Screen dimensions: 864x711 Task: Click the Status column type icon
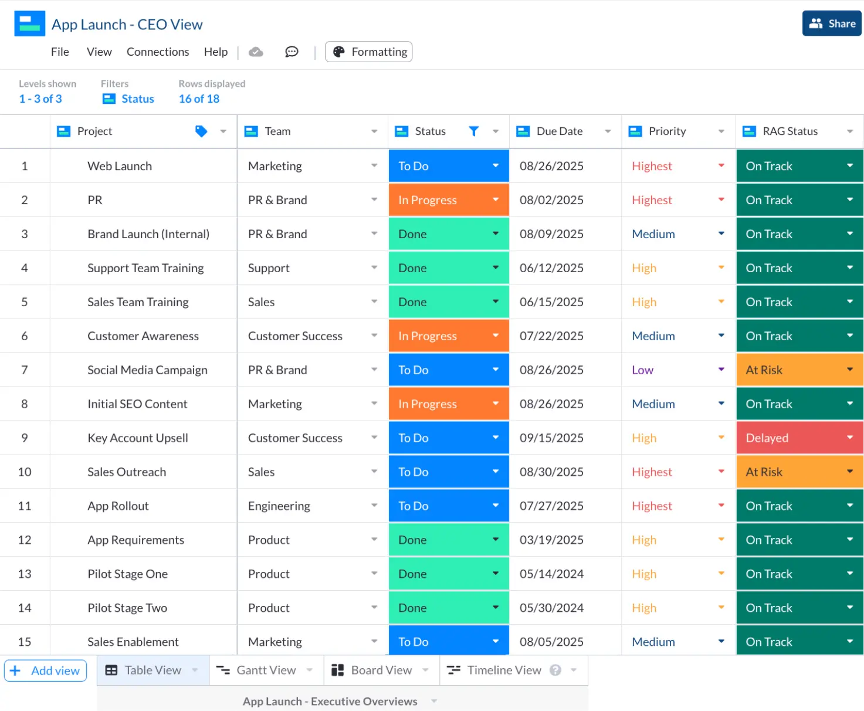pos(401,131)
